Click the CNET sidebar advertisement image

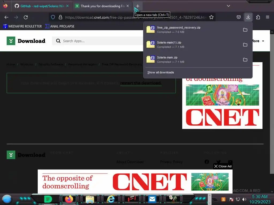[222, 104]
